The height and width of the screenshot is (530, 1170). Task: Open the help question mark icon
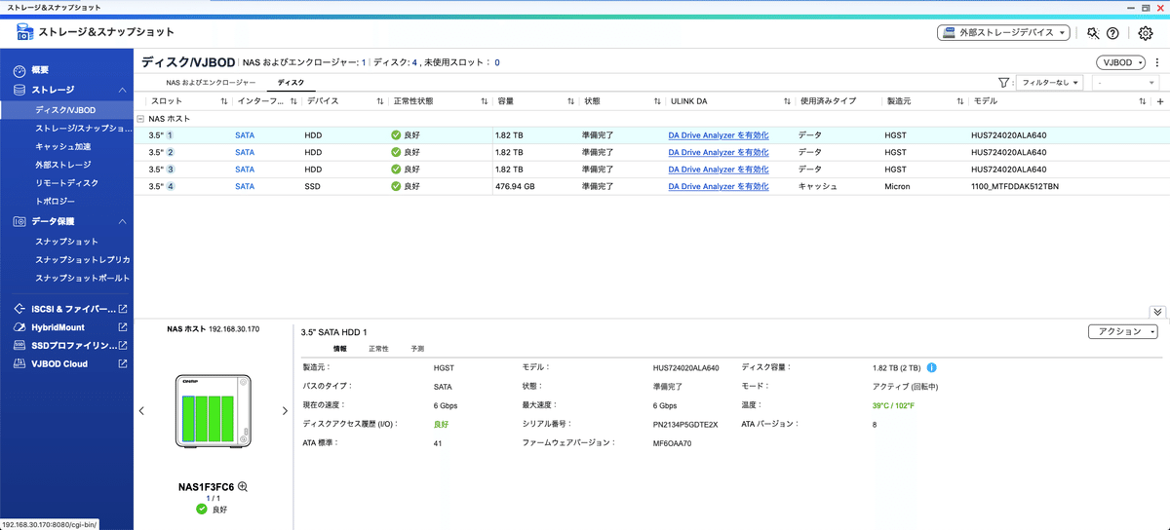pyautogui.click(x=1112, y=33)
